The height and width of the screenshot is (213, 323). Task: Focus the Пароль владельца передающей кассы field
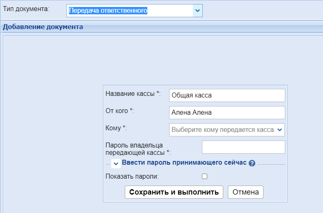(x=243, y=147)
